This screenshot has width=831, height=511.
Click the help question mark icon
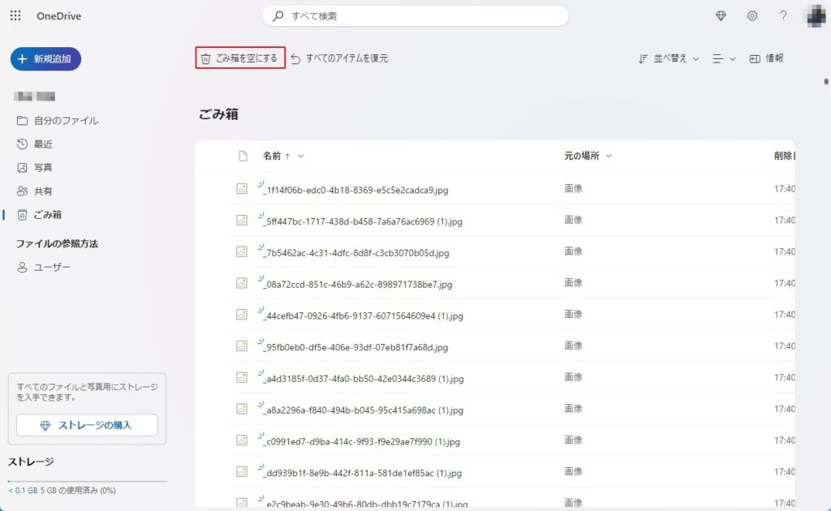[x=783, y=16]
